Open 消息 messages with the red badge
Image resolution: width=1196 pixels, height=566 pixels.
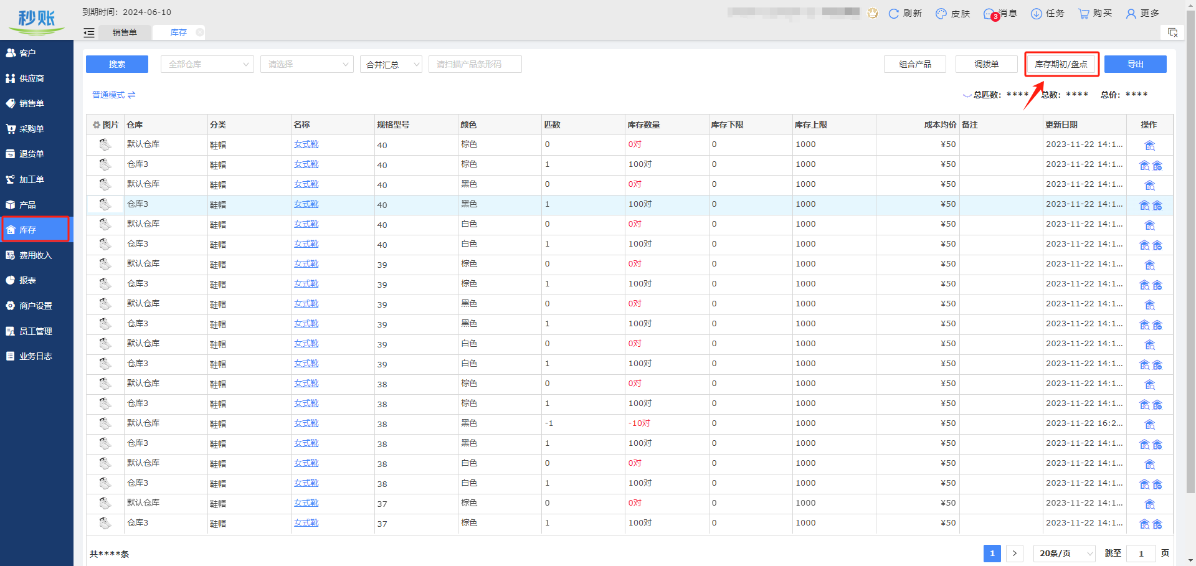(1000, 13)
